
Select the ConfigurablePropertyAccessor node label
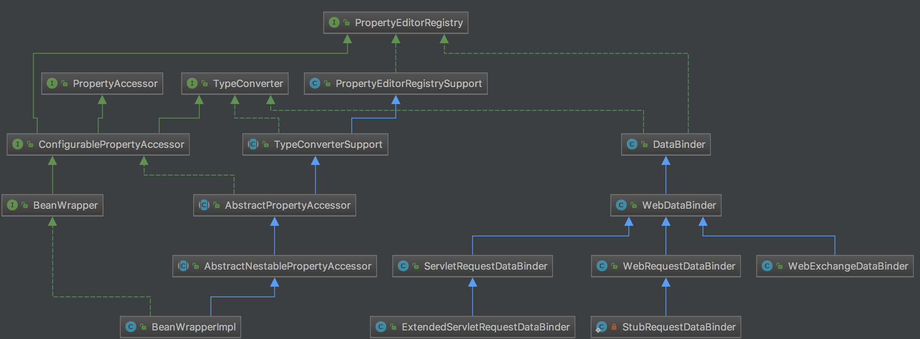click(111, 144)
